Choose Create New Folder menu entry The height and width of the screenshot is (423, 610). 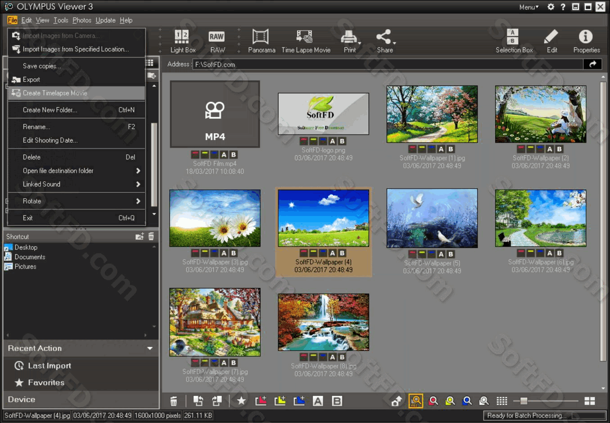coord(77,110)
